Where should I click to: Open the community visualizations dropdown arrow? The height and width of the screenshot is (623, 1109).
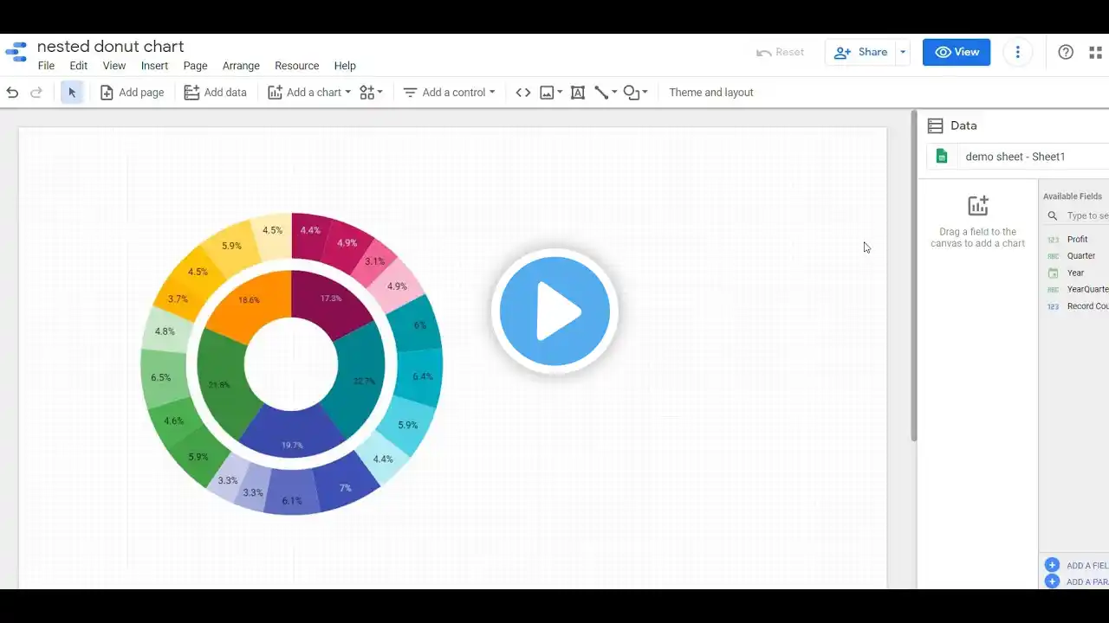pyautogui.click(x=379, y=93)
